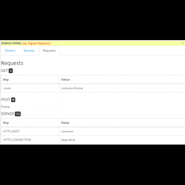185x185 pixels.
Task: Click the Requests heading
Action: tap(12, 63)
